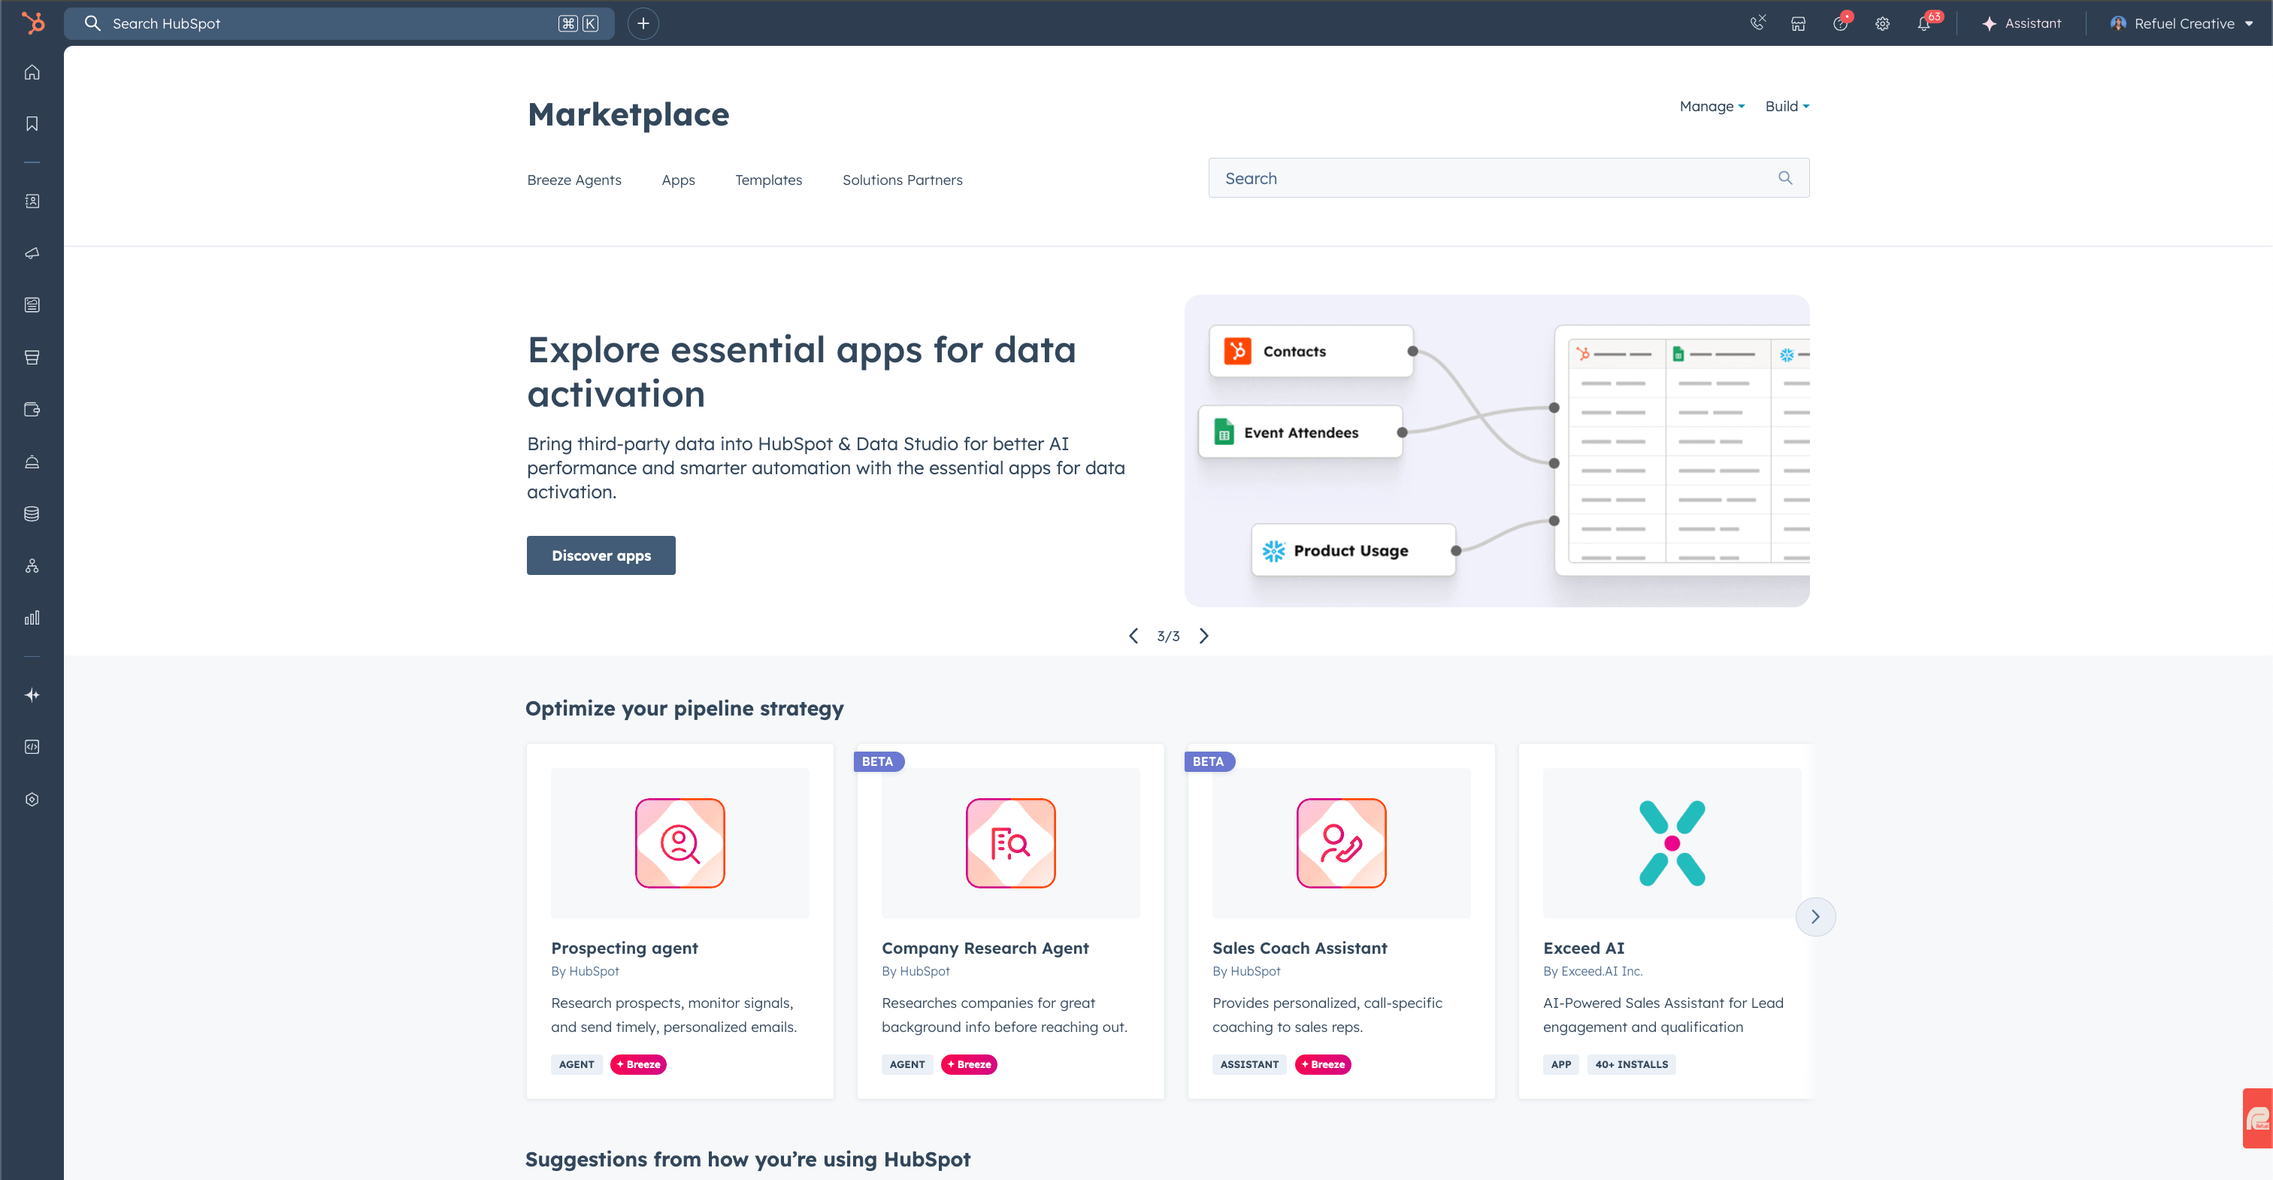
Task: Open notifications bell with 63 badge
Action: coord(1923,24)
